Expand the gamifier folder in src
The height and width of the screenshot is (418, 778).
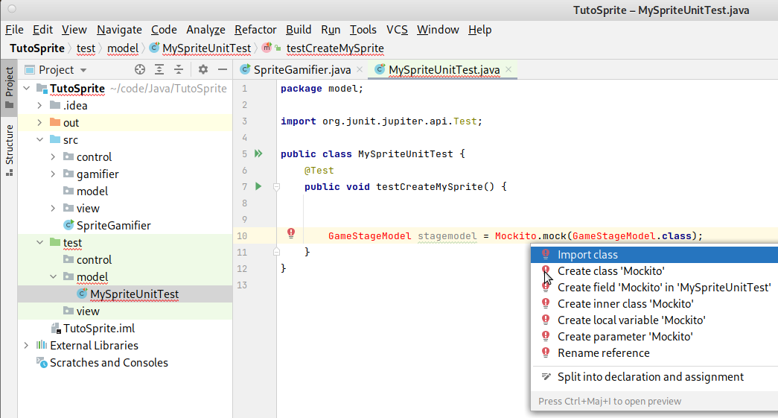53,174
